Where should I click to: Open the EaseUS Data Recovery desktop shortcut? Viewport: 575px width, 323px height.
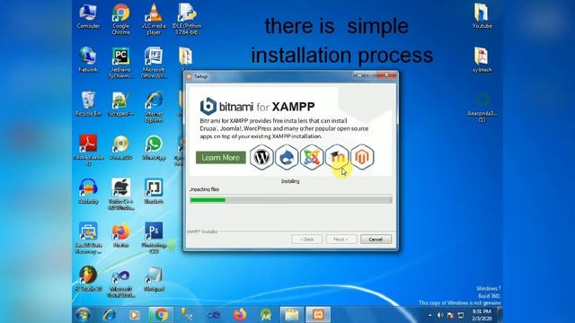click(88, 238)
